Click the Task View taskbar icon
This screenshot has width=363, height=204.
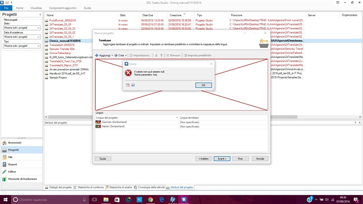coord(94,199)
